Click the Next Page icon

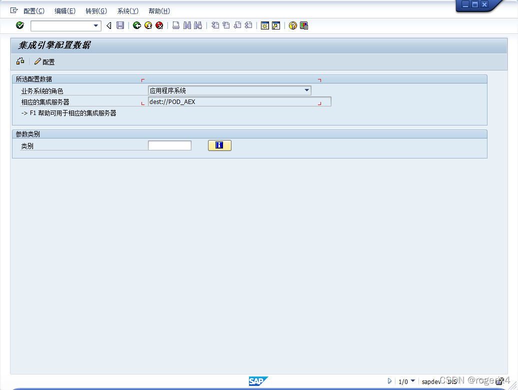point(237,25)
